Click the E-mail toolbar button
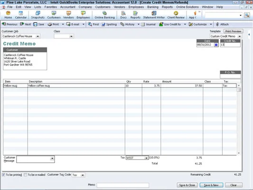 73,24
